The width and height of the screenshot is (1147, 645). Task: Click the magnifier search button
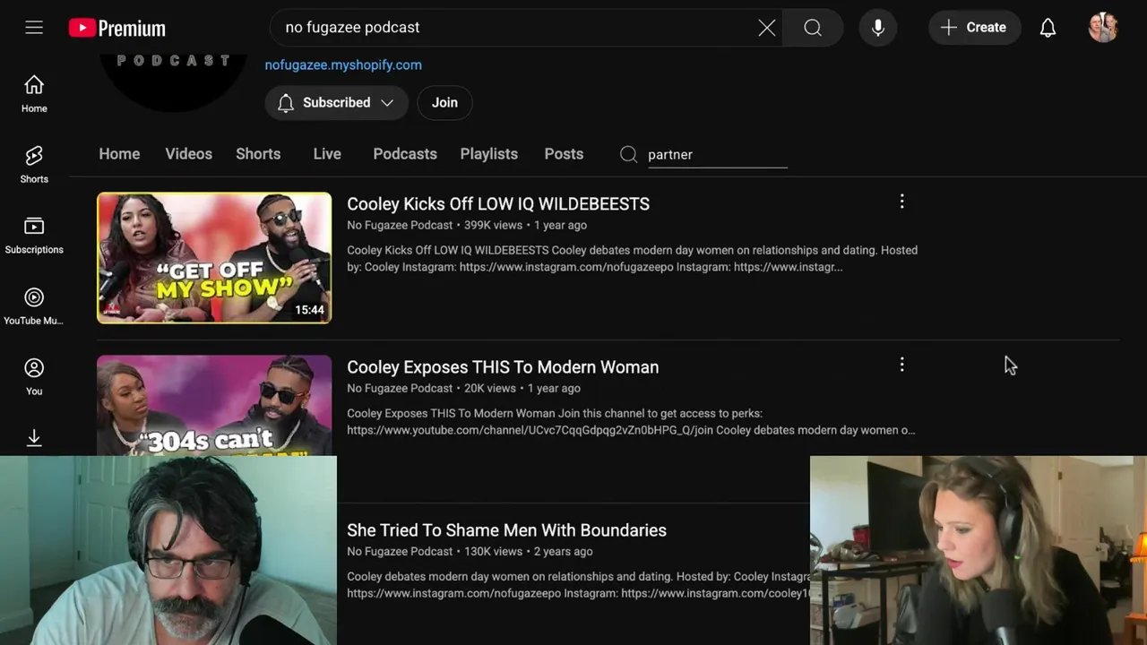pos(812,28)
